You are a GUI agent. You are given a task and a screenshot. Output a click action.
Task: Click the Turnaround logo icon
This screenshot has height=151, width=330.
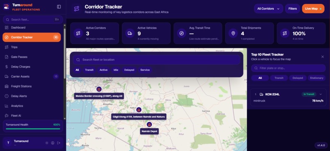[7, 7]
